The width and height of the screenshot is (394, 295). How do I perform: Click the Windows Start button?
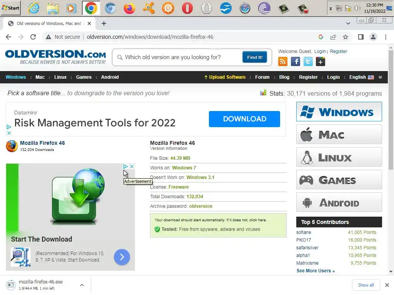(x=10, y=8)
